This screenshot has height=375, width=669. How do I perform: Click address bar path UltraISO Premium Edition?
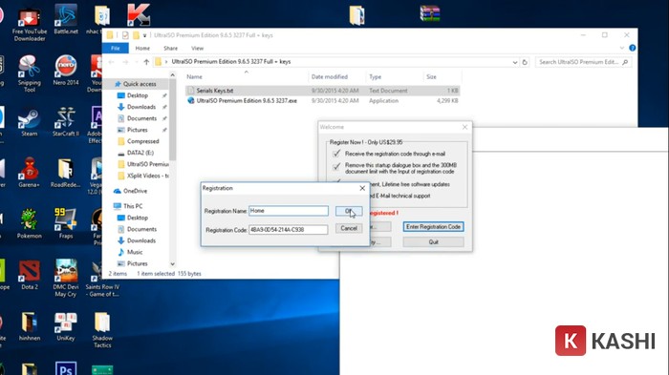[231, 62]
